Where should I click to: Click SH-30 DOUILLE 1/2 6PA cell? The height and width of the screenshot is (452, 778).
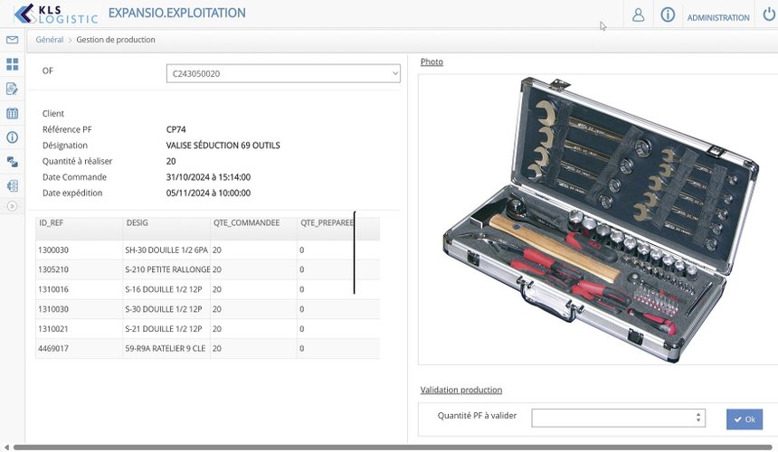[x=166, y=250]
